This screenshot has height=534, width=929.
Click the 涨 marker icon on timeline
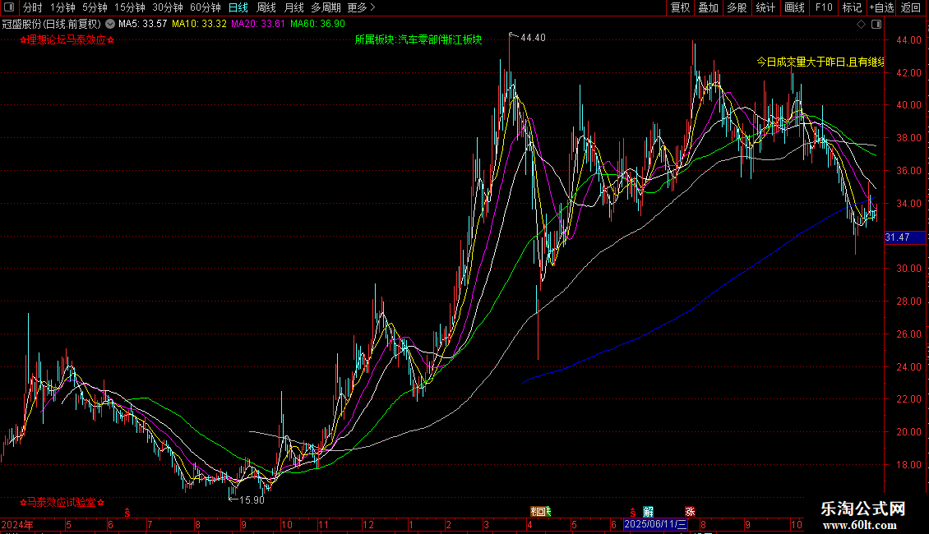click(x=690, y=511)
